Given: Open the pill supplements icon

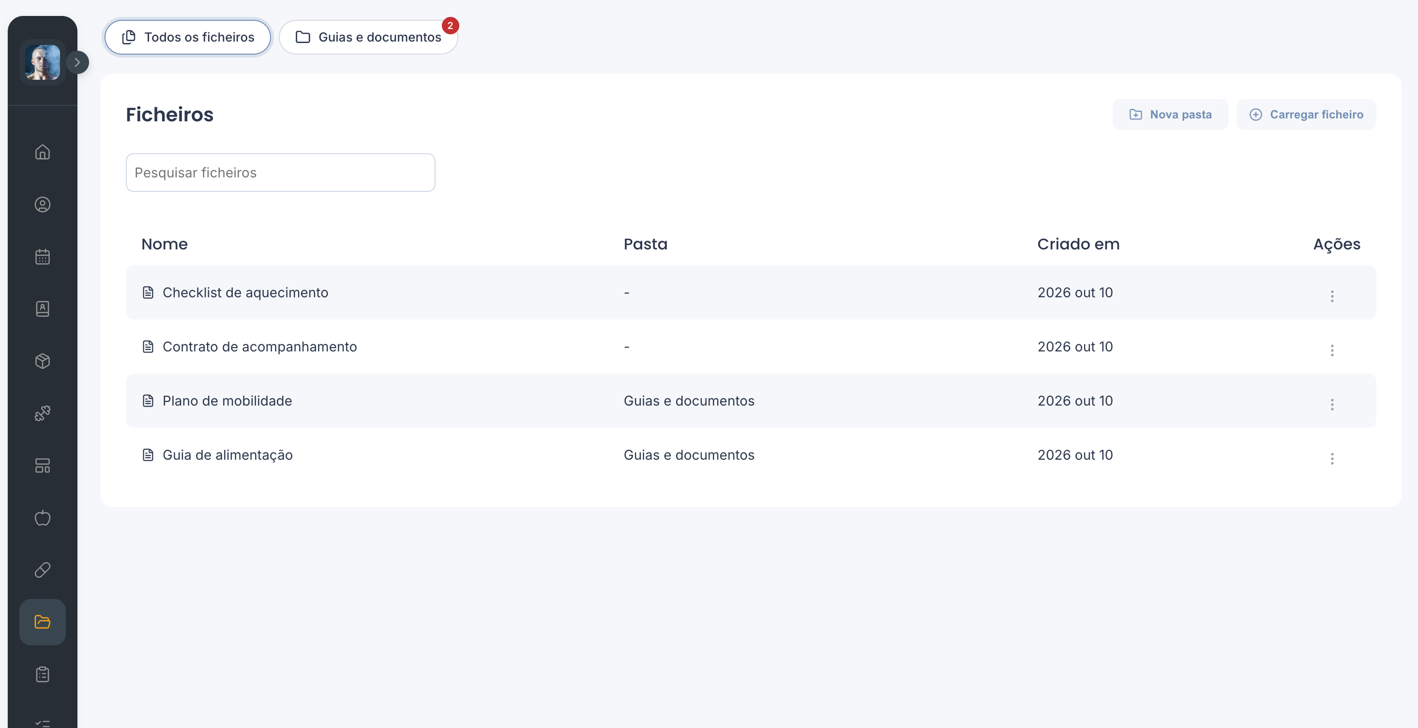Looking at the screenshot, I should tap(43, 569).
